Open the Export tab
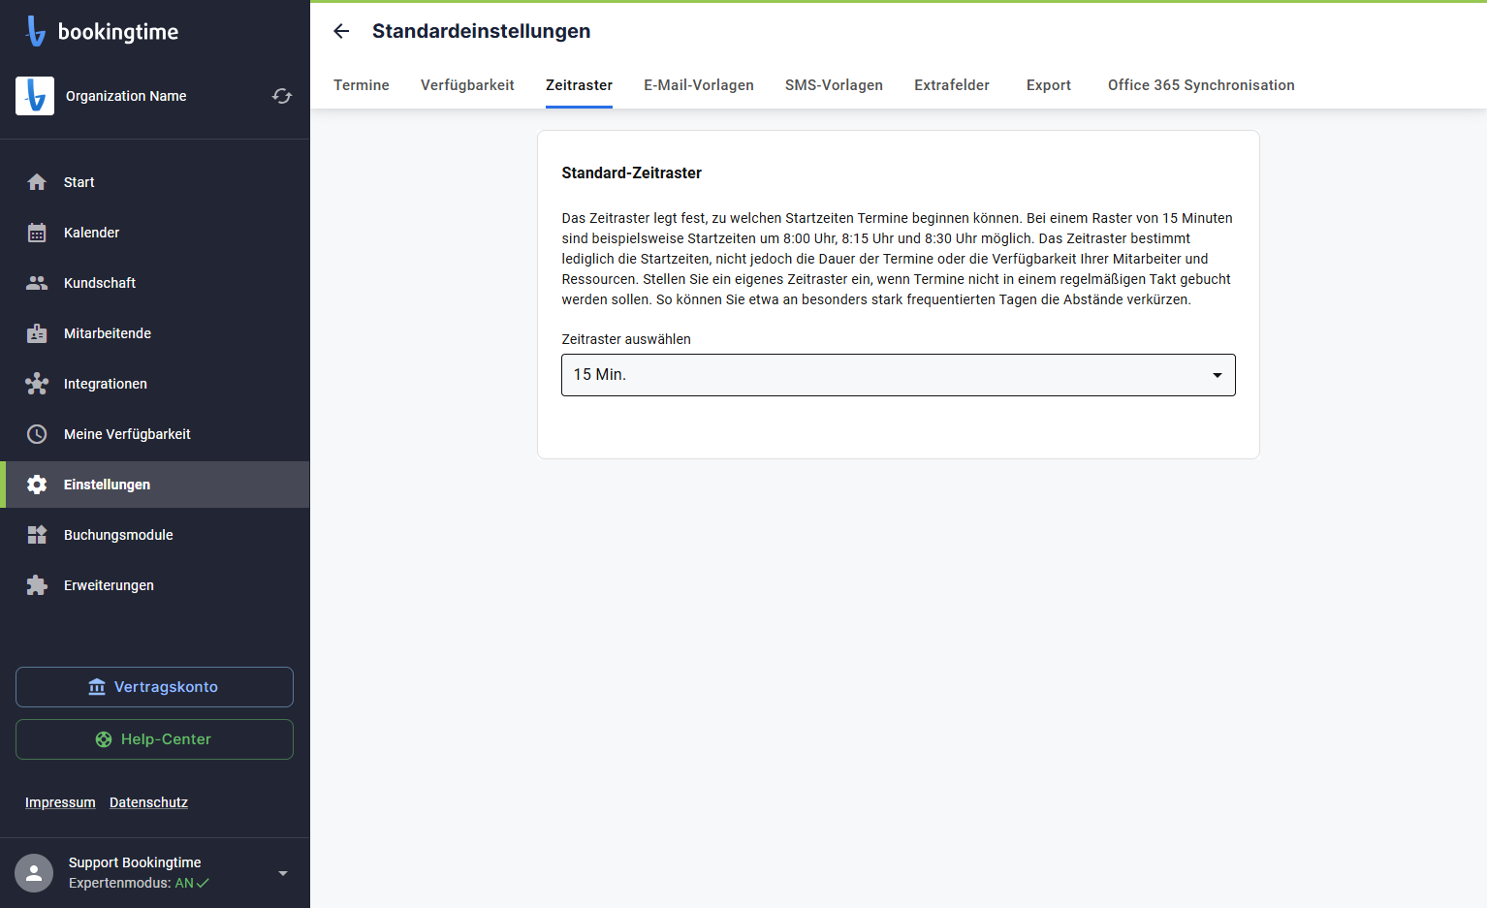1487x908 pixels. (x=1049, y=85)
